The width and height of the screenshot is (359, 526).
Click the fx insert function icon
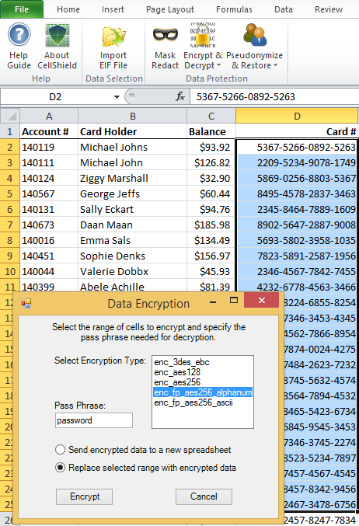(180, 96)
